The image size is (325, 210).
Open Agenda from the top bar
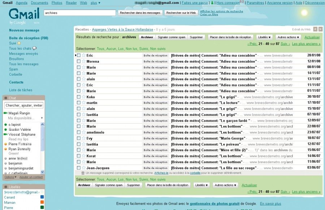22,3
